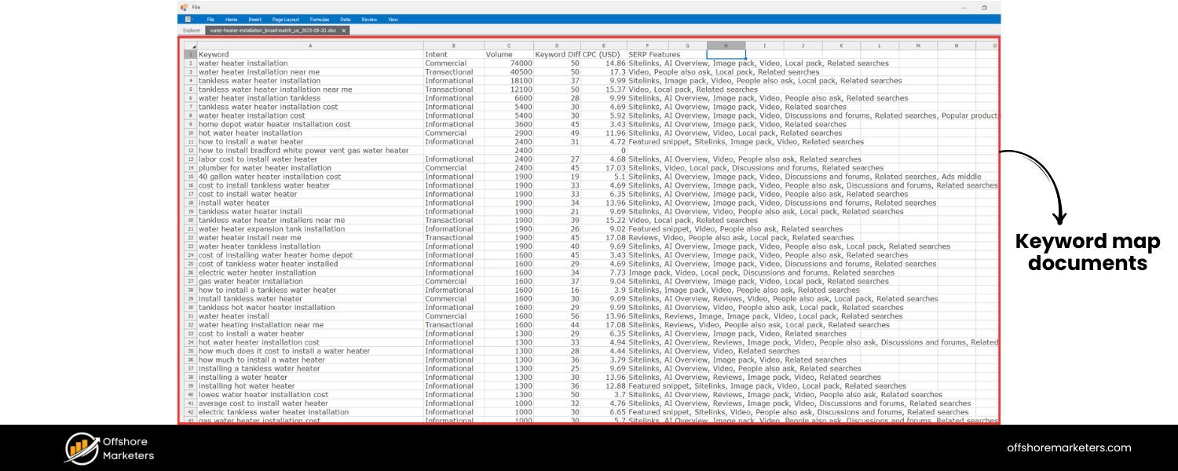
Task: Select the Page Layout menu
Action: click(285, 20)
